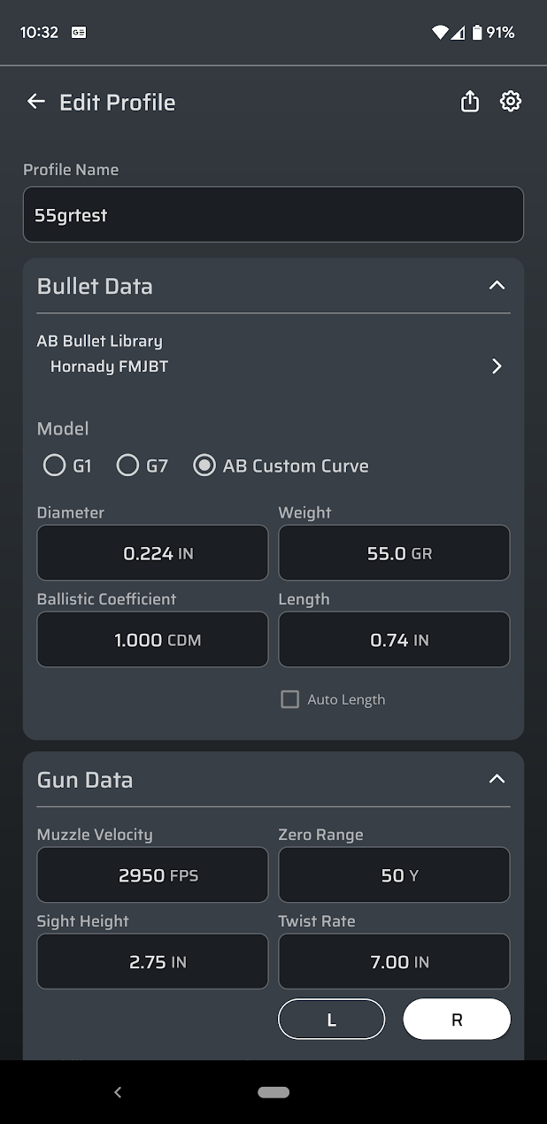This screenshot has width=547, height=1124.
Task: Edit the Muzzle Velocity field
Action: [x=152, y=875]
